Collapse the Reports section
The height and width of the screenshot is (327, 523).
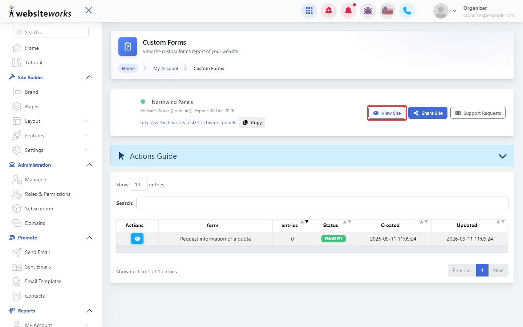[89, 311]
